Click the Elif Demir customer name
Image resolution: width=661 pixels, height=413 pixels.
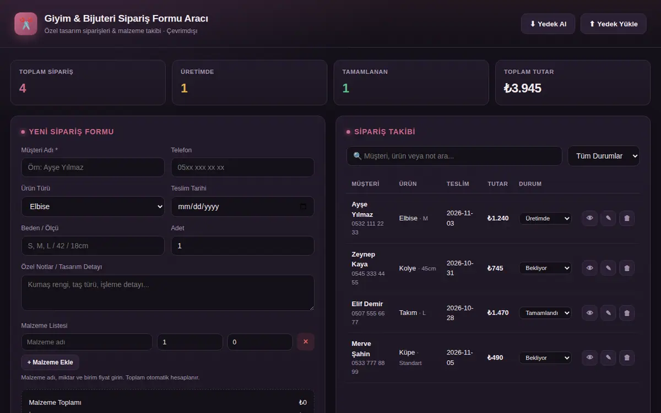367,304
